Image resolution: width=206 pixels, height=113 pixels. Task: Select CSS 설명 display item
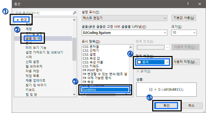pos(89,54)
